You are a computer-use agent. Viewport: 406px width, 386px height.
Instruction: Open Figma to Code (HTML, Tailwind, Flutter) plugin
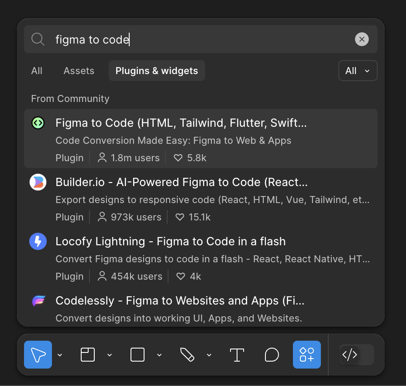[201, 139]
